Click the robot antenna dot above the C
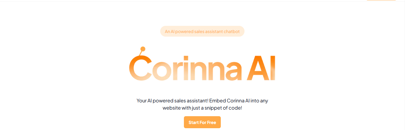405x130 pixels. pos(143,49)
